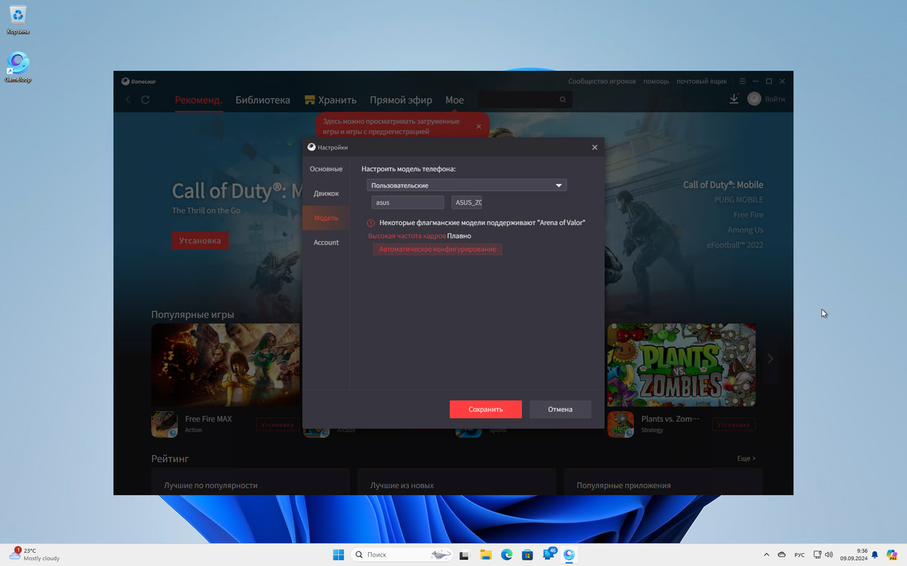Viewport: 907px width, 566px height.
Task: Click the Plants vs. Zombies app icon
Action: coord(620,424)
